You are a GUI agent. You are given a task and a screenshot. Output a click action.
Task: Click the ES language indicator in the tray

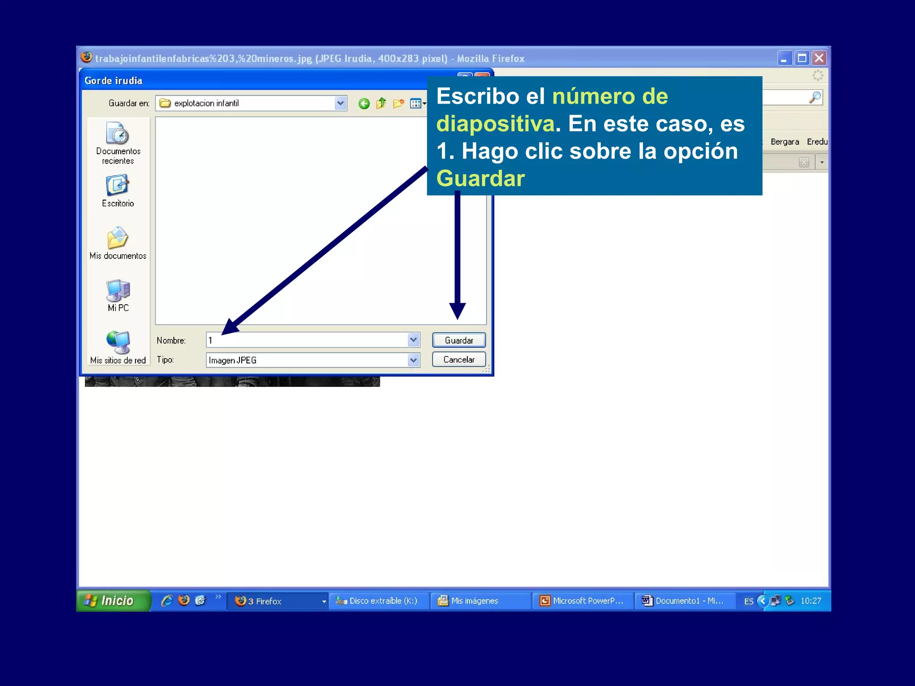coord(749,601)
